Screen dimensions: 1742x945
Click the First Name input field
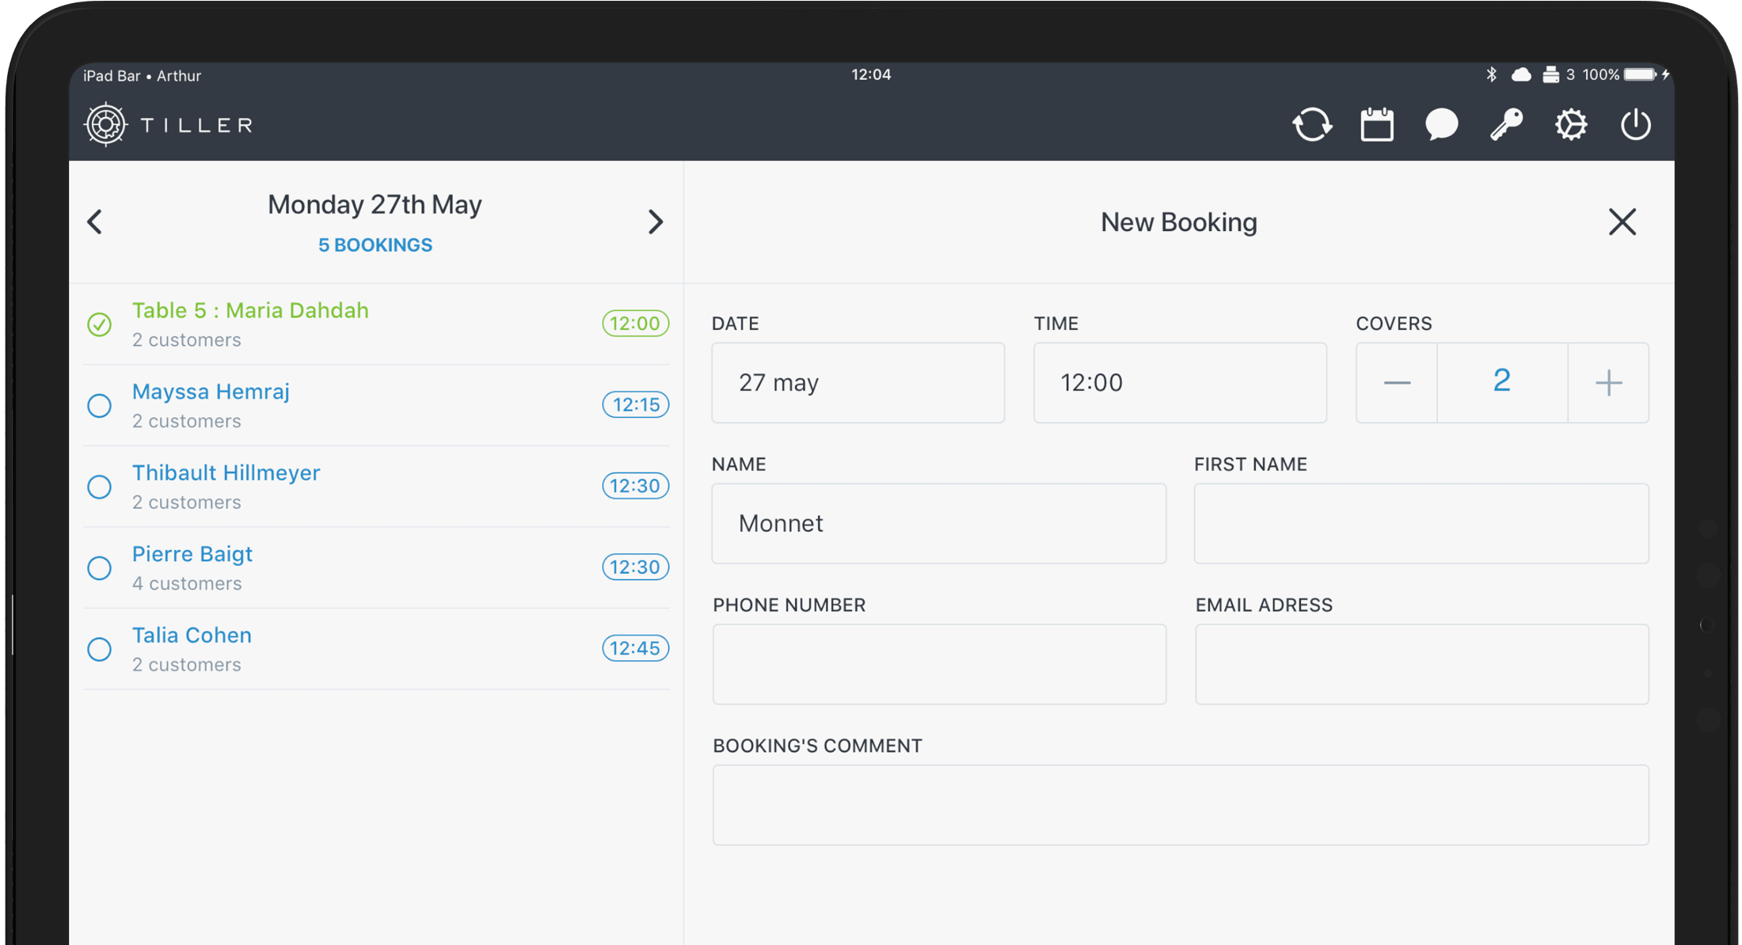pyautogui.click(x=1421, y=524)
